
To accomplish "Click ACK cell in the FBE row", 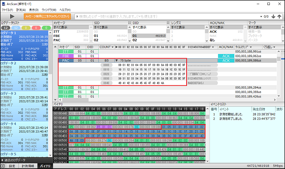I will click(226, 56).
